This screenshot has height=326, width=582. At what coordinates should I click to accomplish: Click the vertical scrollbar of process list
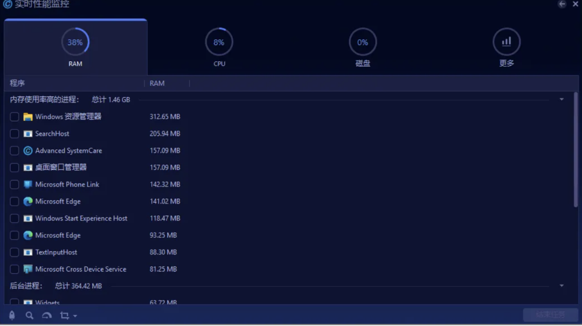tap(576, 150)
